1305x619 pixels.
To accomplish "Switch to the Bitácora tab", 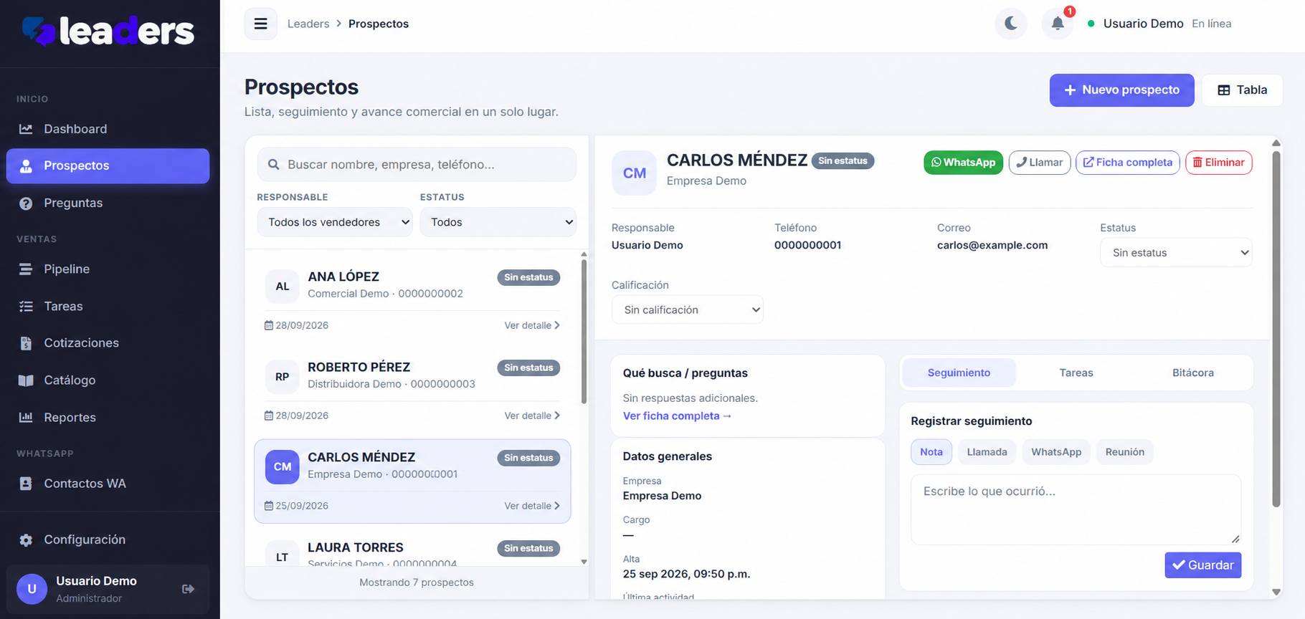I will click(1193, 373).
